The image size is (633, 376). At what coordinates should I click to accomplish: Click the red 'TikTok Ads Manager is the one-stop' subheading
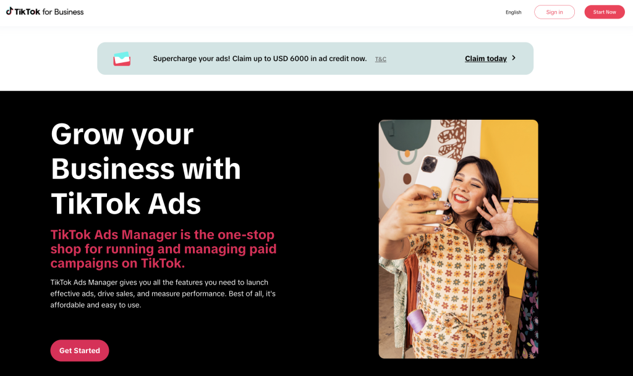pos(163,235)
